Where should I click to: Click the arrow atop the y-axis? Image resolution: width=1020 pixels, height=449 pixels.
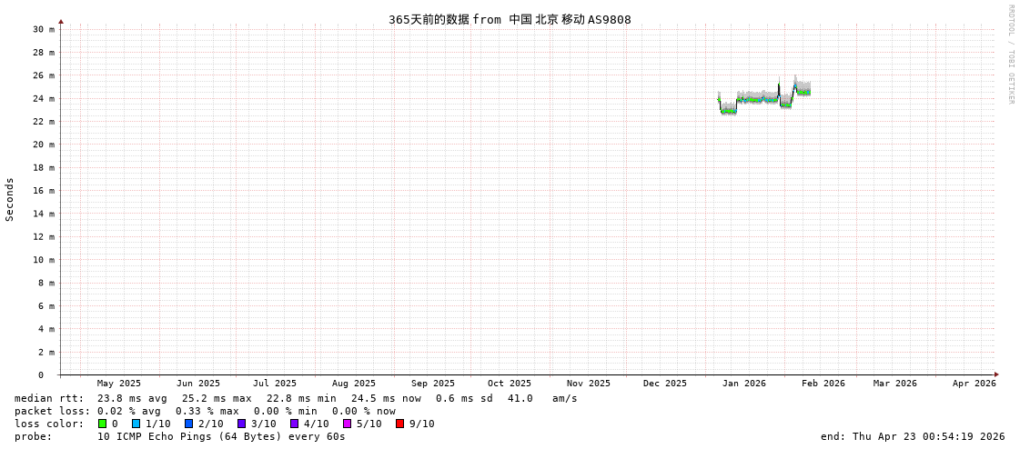click(61, 21)
